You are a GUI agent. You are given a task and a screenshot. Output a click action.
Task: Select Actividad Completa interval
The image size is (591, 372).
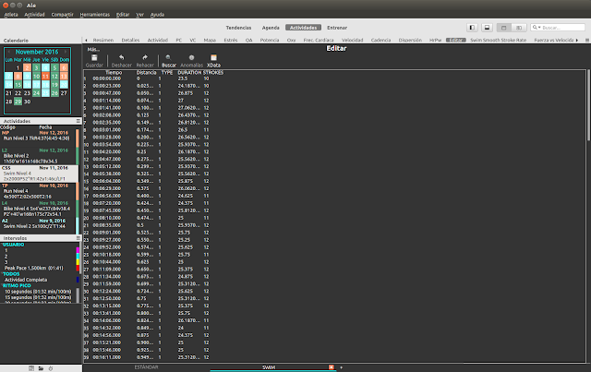pos(26,280)
